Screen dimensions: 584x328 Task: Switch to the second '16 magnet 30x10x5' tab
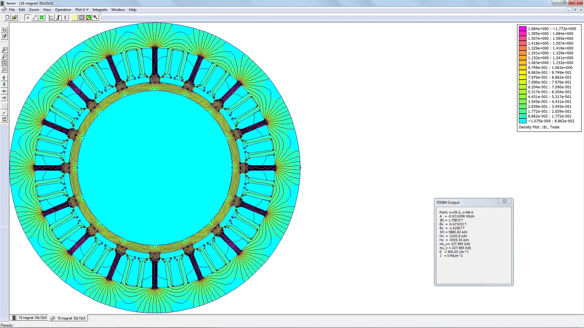(68, 318)
